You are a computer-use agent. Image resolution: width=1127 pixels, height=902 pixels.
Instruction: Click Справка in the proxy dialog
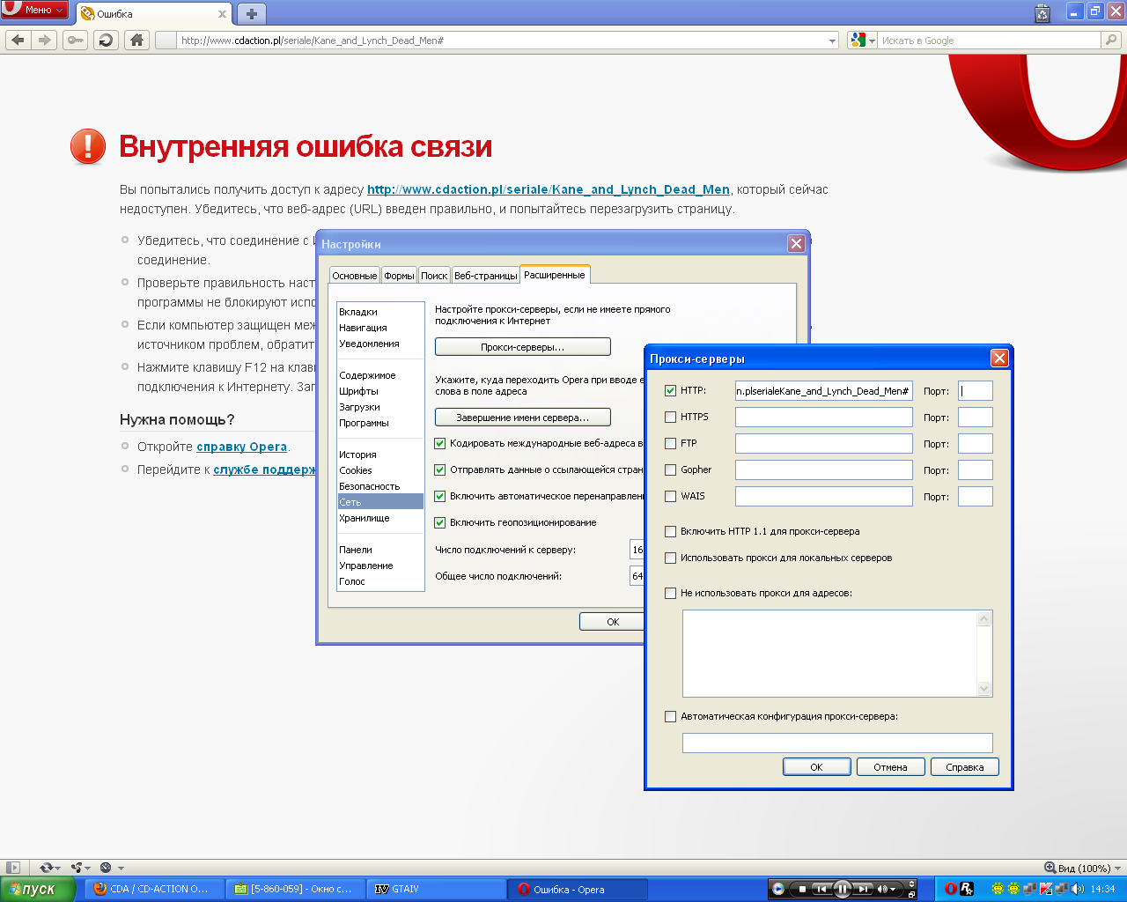point(965,767)
